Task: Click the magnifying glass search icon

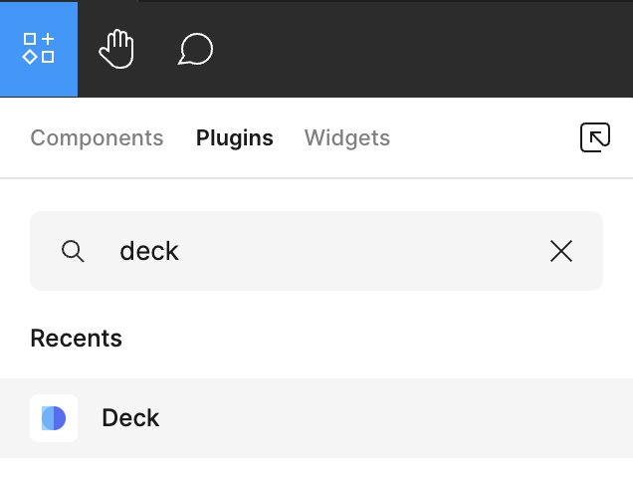Action: click(x=73, y=251)
